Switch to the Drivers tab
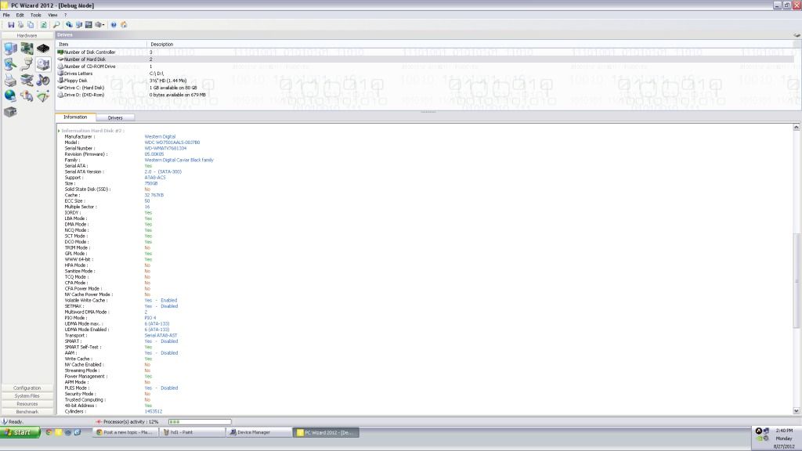 [x=115, y=117]
